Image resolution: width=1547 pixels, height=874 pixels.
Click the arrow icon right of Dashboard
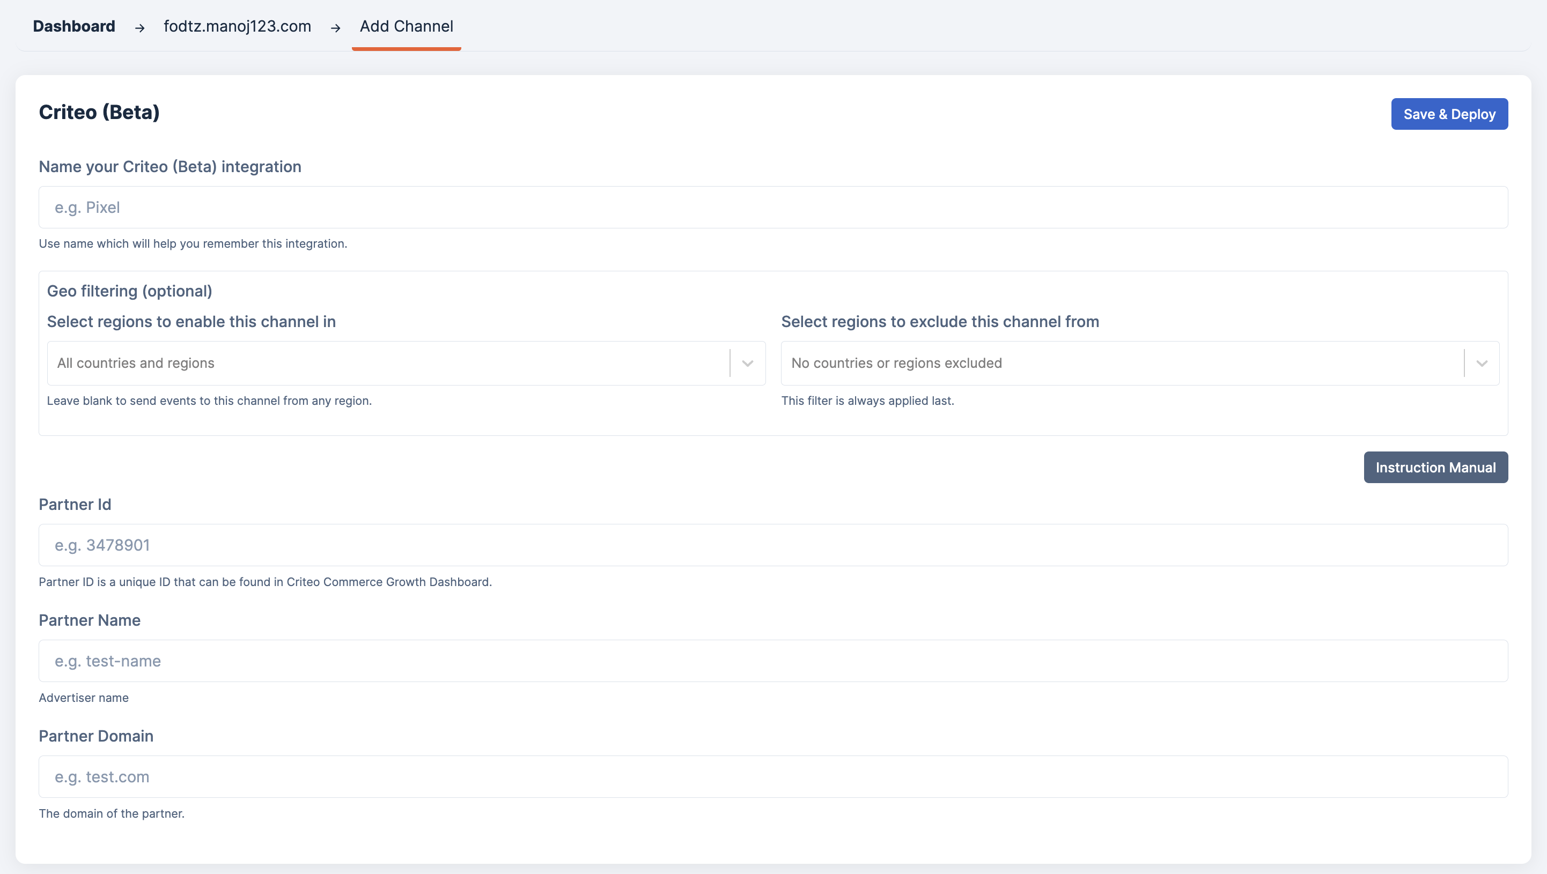(139, 27)
